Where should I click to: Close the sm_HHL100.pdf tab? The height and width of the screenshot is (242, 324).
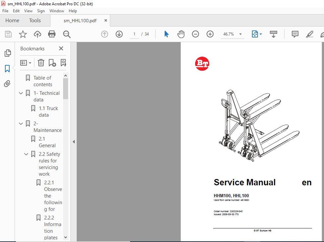tap(106, 21)
